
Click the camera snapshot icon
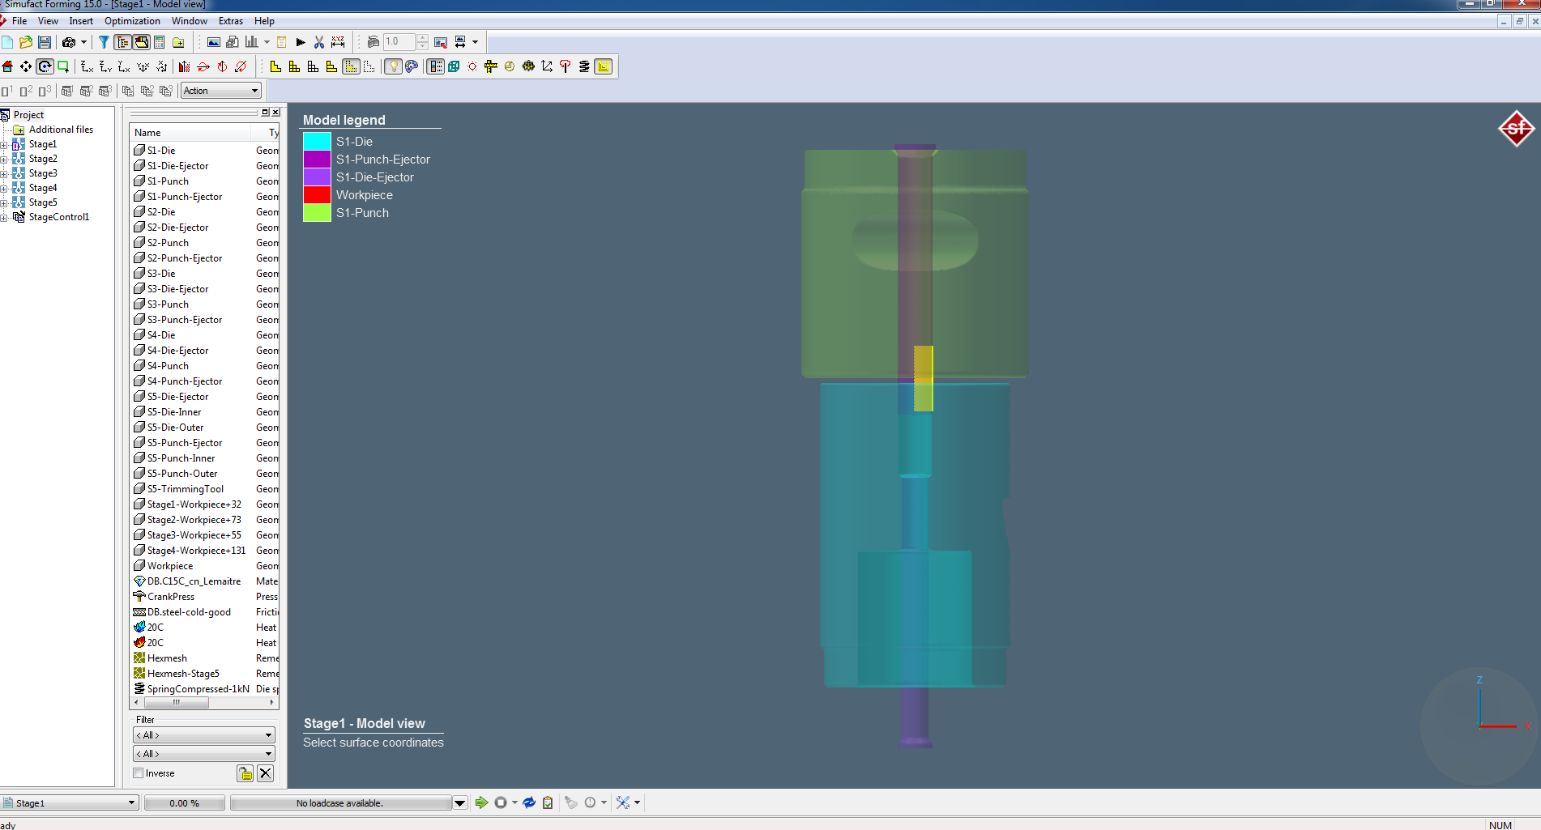click(x=69, y=42)
